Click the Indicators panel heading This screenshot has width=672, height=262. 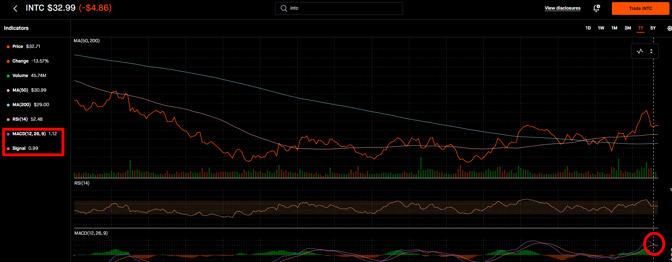16,28
